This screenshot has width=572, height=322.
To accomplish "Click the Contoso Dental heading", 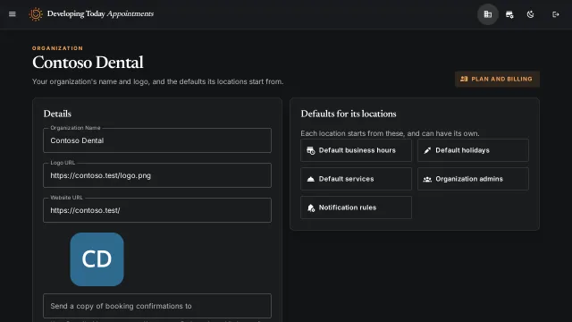I will [x=88, y=63].
